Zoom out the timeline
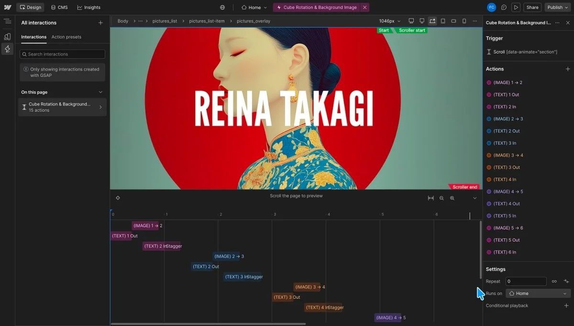This screenshot has width=574, height=326. pyautogui.click(x=442, y=198)
